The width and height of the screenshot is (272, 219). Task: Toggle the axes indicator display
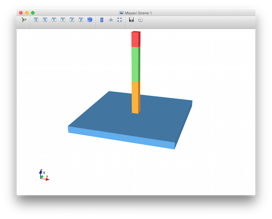(111, 20)
